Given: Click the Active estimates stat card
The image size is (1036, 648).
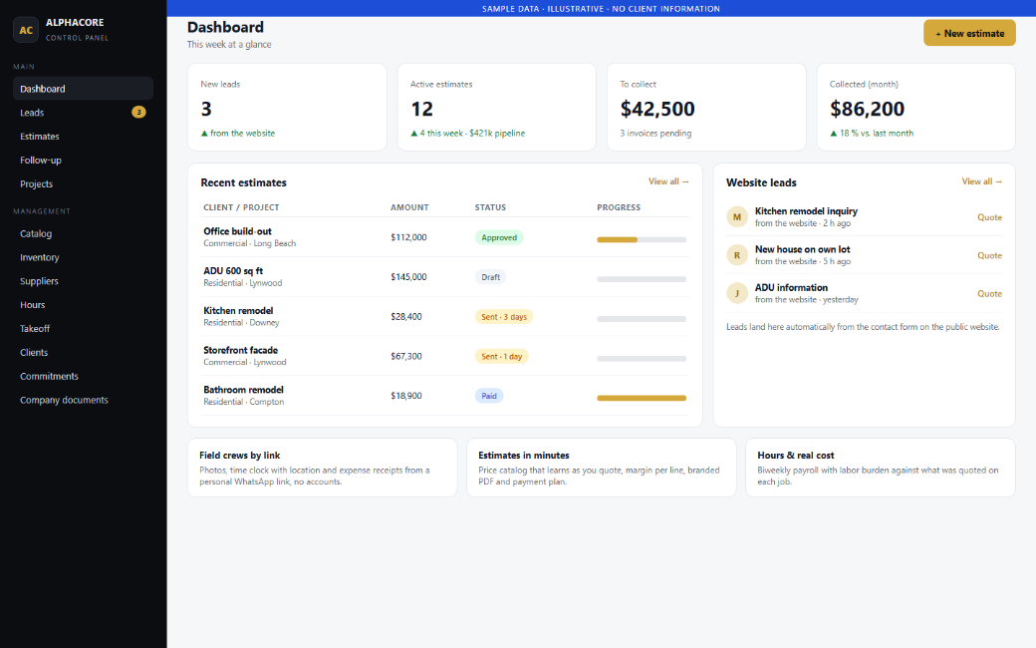Looking at the screenshot, I should coord(496,107).
